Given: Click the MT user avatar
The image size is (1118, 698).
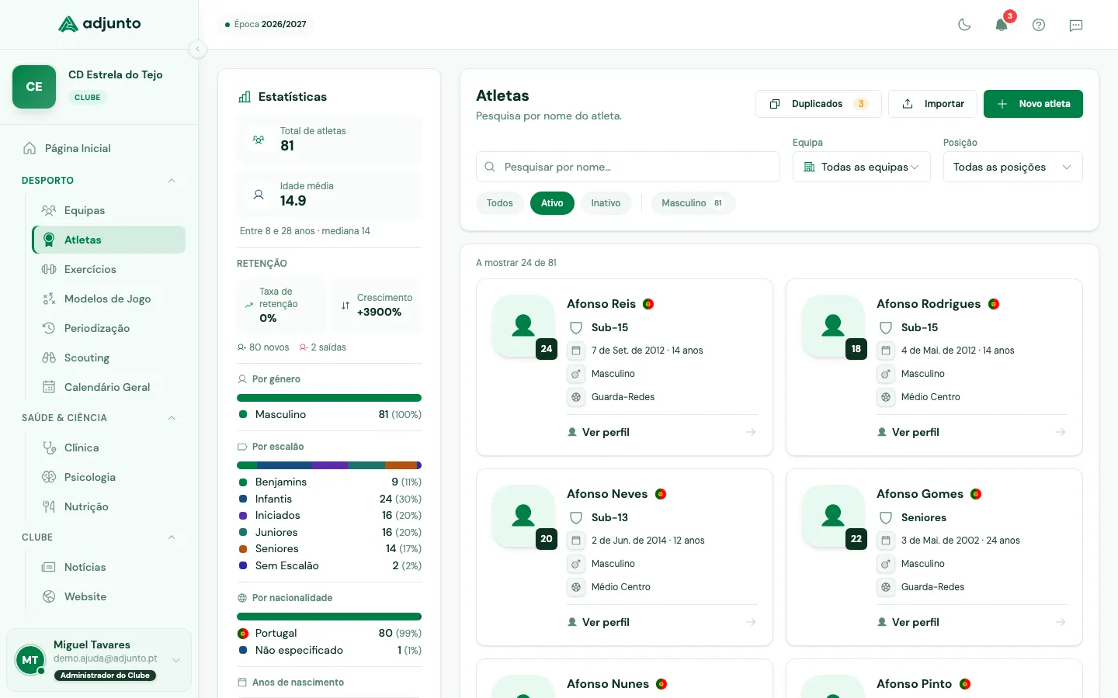Looking at the screenshot, I should point(30,660).
